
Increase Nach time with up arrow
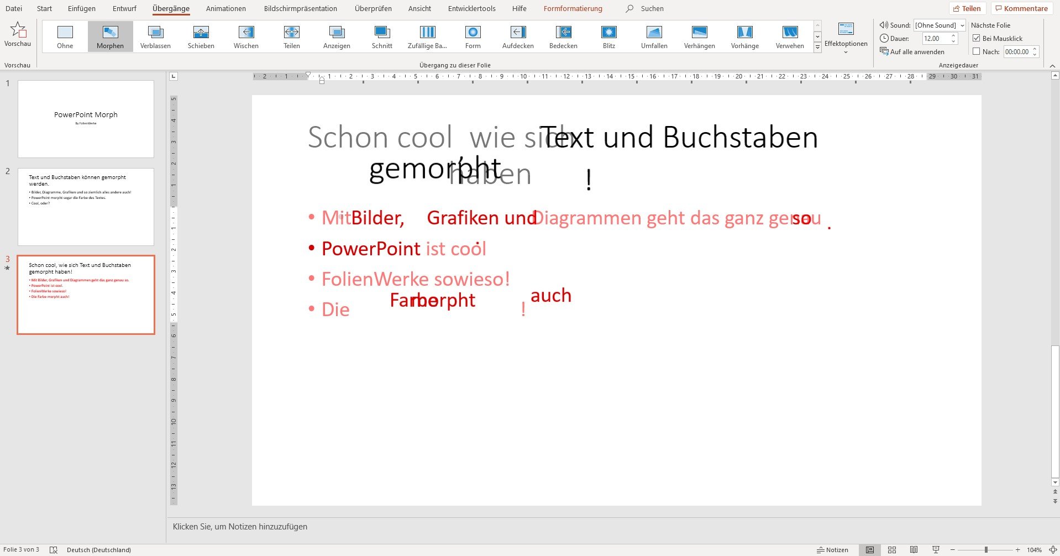[1035, 49]
